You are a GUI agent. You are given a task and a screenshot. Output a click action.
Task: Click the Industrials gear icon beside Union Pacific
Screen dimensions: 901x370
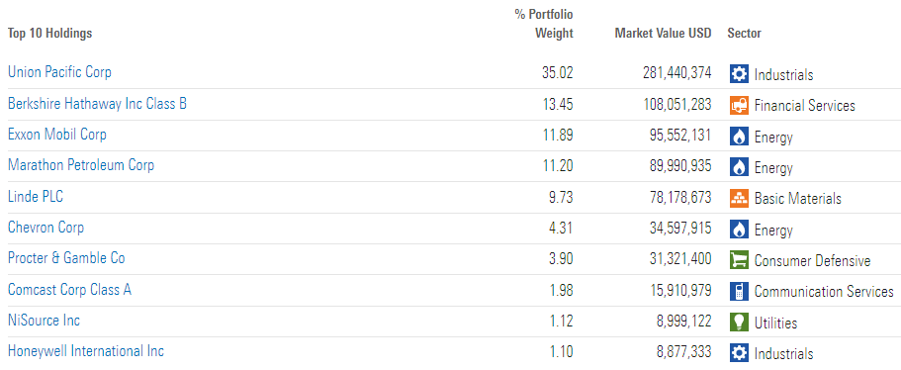[739, 74]
